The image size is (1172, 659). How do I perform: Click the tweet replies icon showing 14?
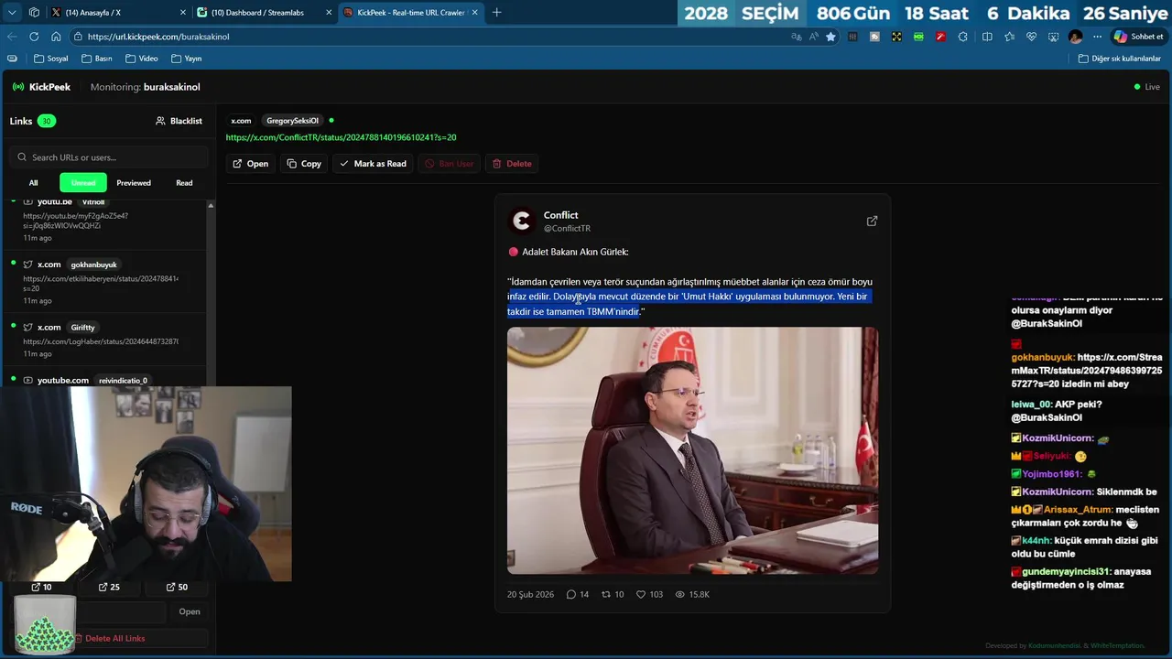click(571, 595)
